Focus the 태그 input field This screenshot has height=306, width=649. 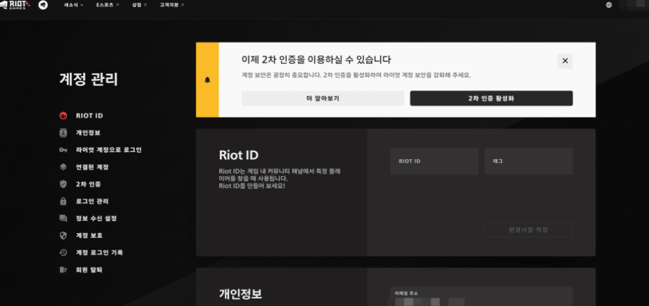click(x=528, y=161)
